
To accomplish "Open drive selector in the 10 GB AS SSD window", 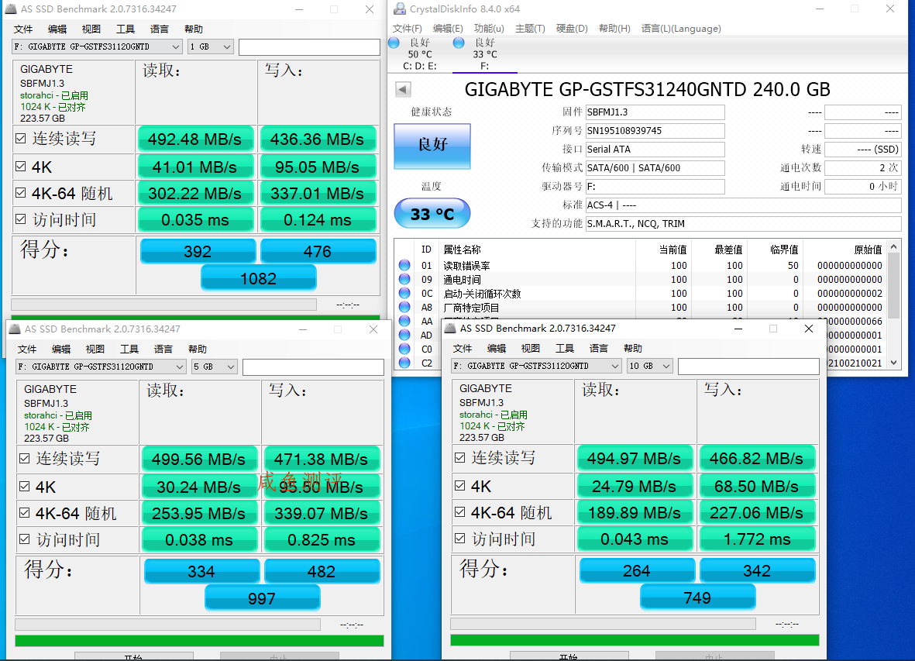I will coord(536,366).
